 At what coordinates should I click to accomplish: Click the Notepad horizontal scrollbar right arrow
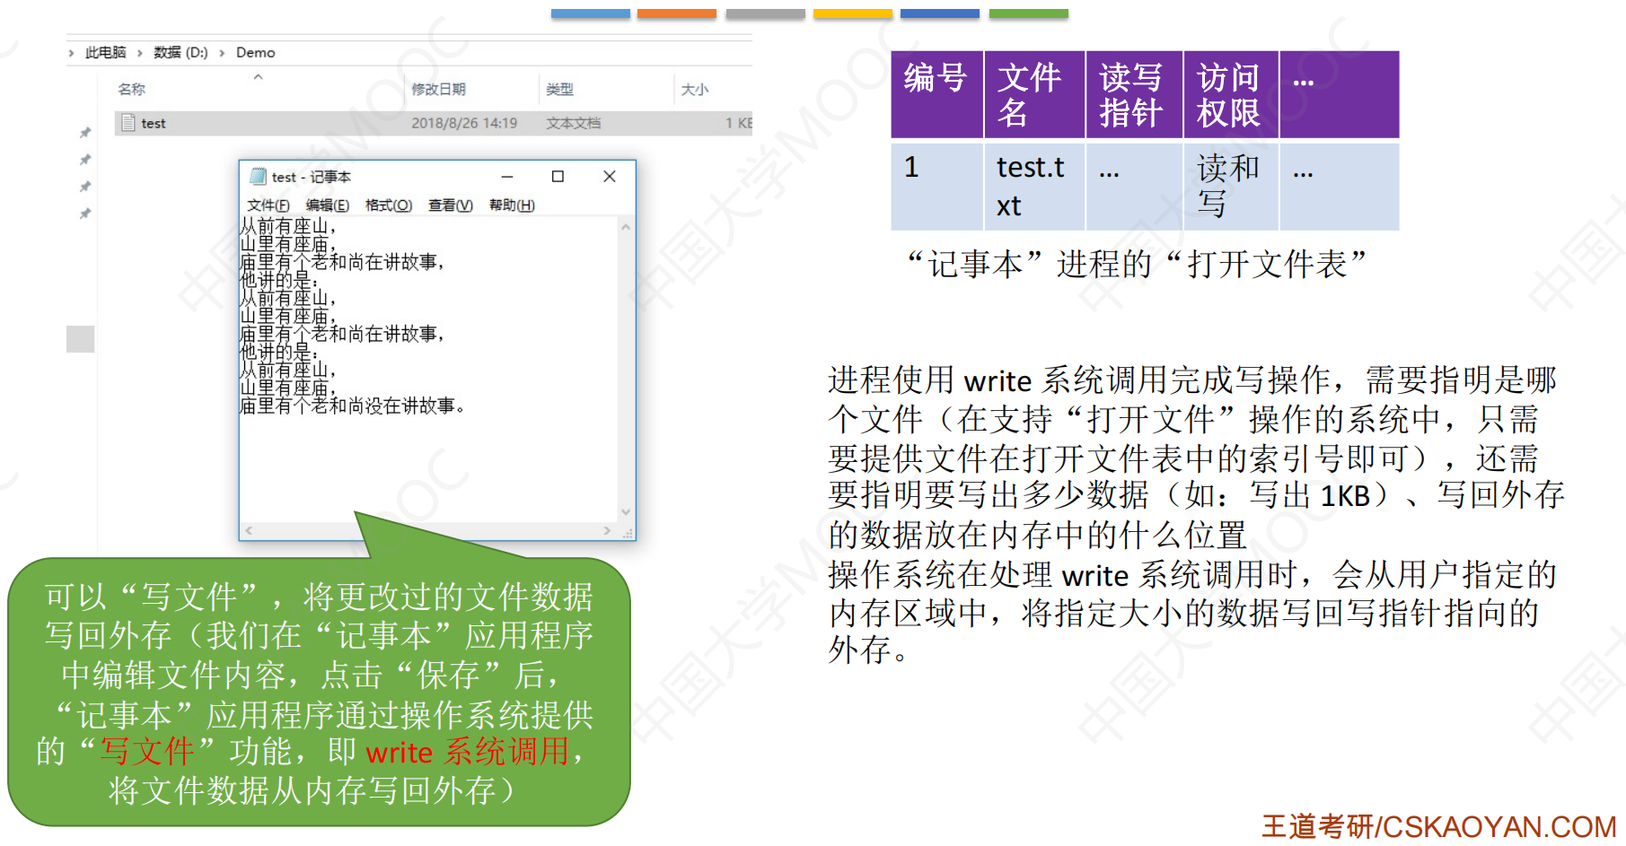click(x=607, y=531)
